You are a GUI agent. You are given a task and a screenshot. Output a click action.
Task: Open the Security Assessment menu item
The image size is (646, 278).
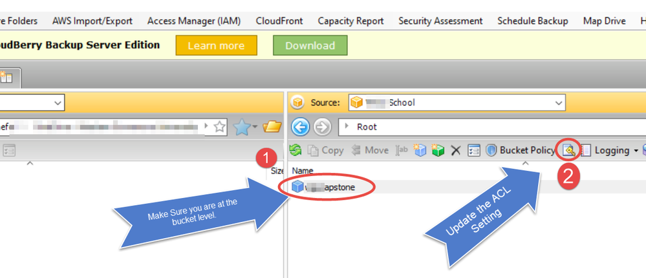440,21
